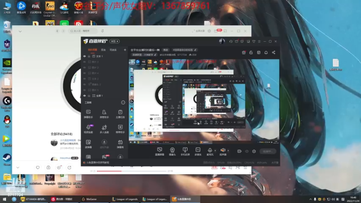The height and width of the screenshot is (203, 361).
Task: Toggle the preview eye in bottom bar
Action: pos(247,151)
